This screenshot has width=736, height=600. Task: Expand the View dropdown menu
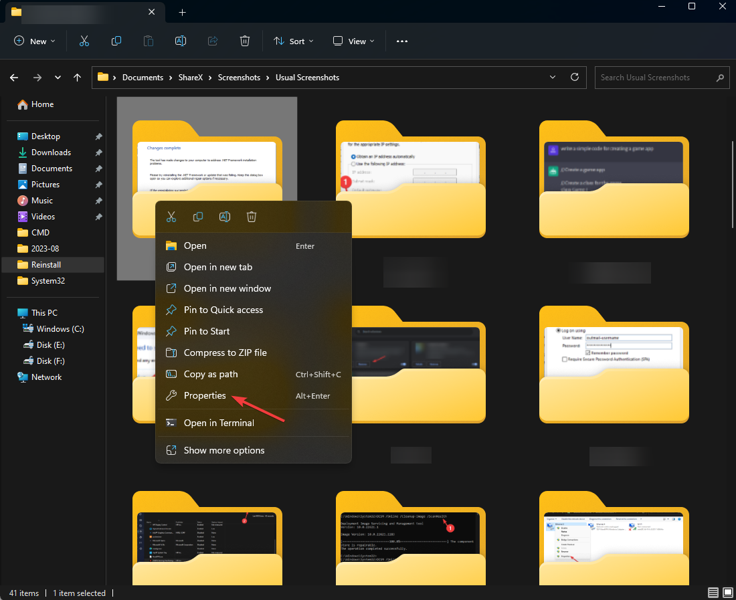354,41
